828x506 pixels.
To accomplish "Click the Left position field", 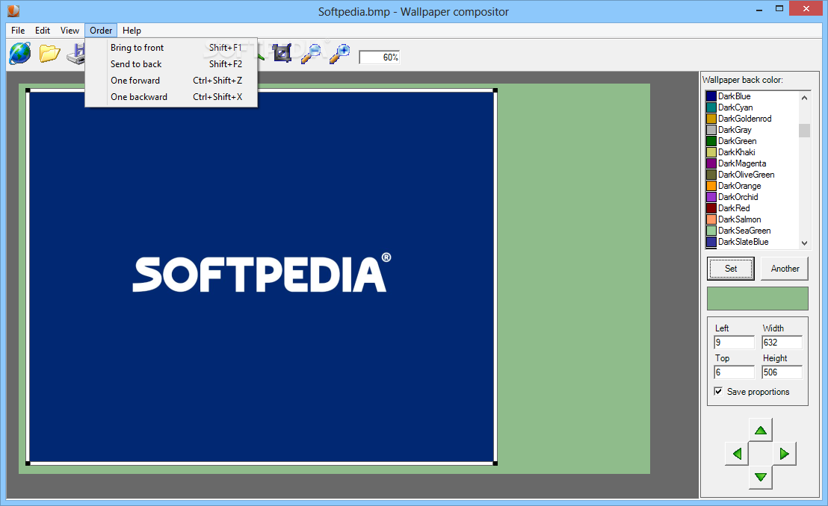I will point(734,343).
